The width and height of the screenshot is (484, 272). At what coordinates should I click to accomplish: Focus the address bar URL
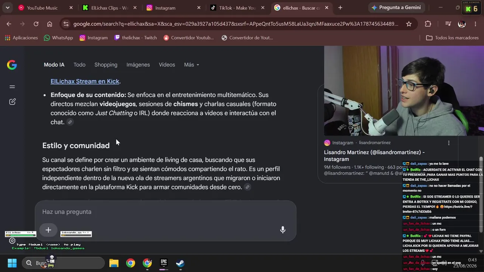pos(236,24)
